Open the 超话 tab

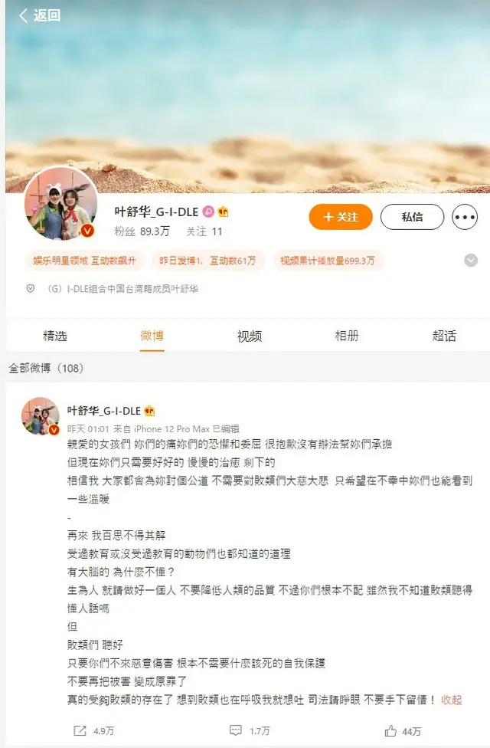(444, 336)
